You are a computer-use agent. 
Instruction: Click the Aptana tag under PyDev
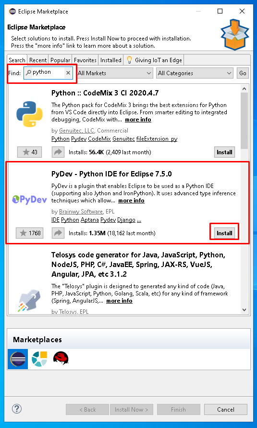[x=90, y=220]
